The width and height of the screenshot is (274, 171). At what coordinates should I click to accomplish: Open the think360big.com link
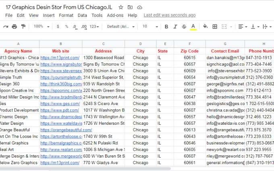[61, 84]
